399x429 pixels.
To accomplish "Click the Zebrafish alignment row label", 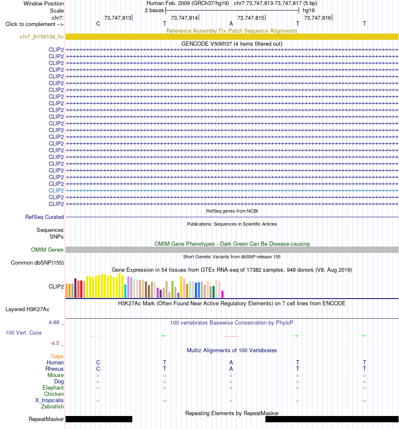I will point(52,407).
